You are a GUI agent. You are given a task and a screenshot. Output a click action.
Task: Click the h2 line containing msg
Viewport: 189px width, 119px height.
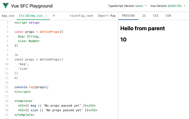click(x=57, y=106)
